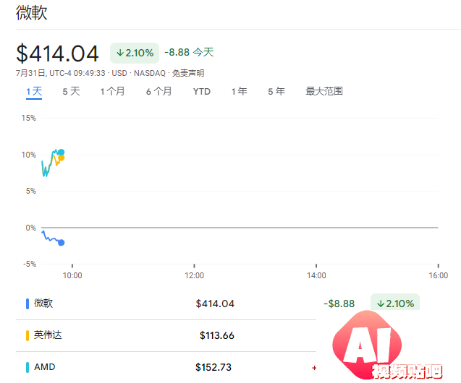Click the yellow Nvidia endpoint dot on chart

(61, 158)
